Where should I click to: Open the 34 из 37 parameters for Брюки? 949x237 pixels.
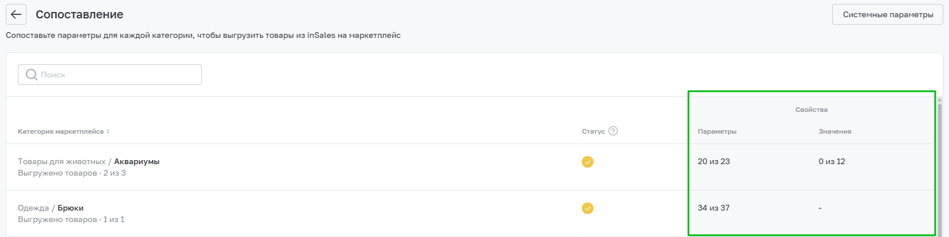tap(713, 208)
